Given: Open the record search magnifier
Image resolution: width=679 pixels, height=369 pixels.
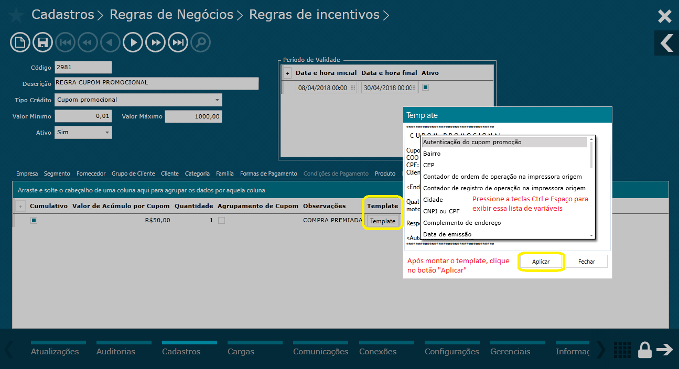Looking at the screenshot, I should point(200,42).
